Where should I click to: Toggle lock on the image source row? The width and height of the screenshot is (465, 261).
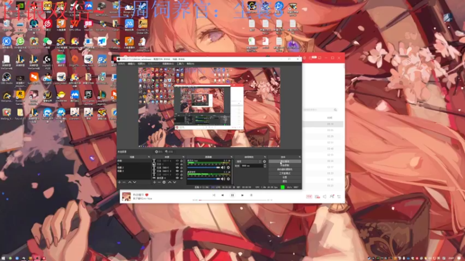coord(181,164)
